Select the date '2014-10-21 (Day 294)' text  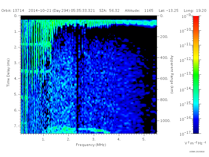[x=49, y=10]
